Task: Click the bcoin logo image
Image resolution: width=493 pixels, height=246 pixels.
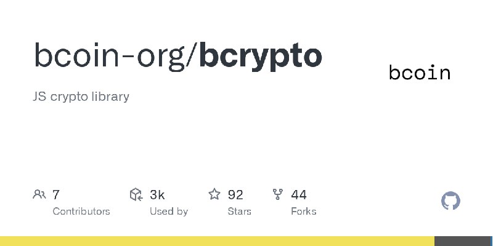Action: click(x=420, y=73)
